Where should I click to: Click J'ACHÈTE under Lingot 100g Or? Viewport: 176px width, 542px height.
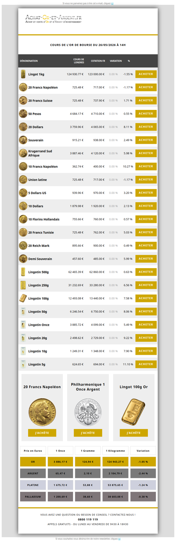(134, 433)
